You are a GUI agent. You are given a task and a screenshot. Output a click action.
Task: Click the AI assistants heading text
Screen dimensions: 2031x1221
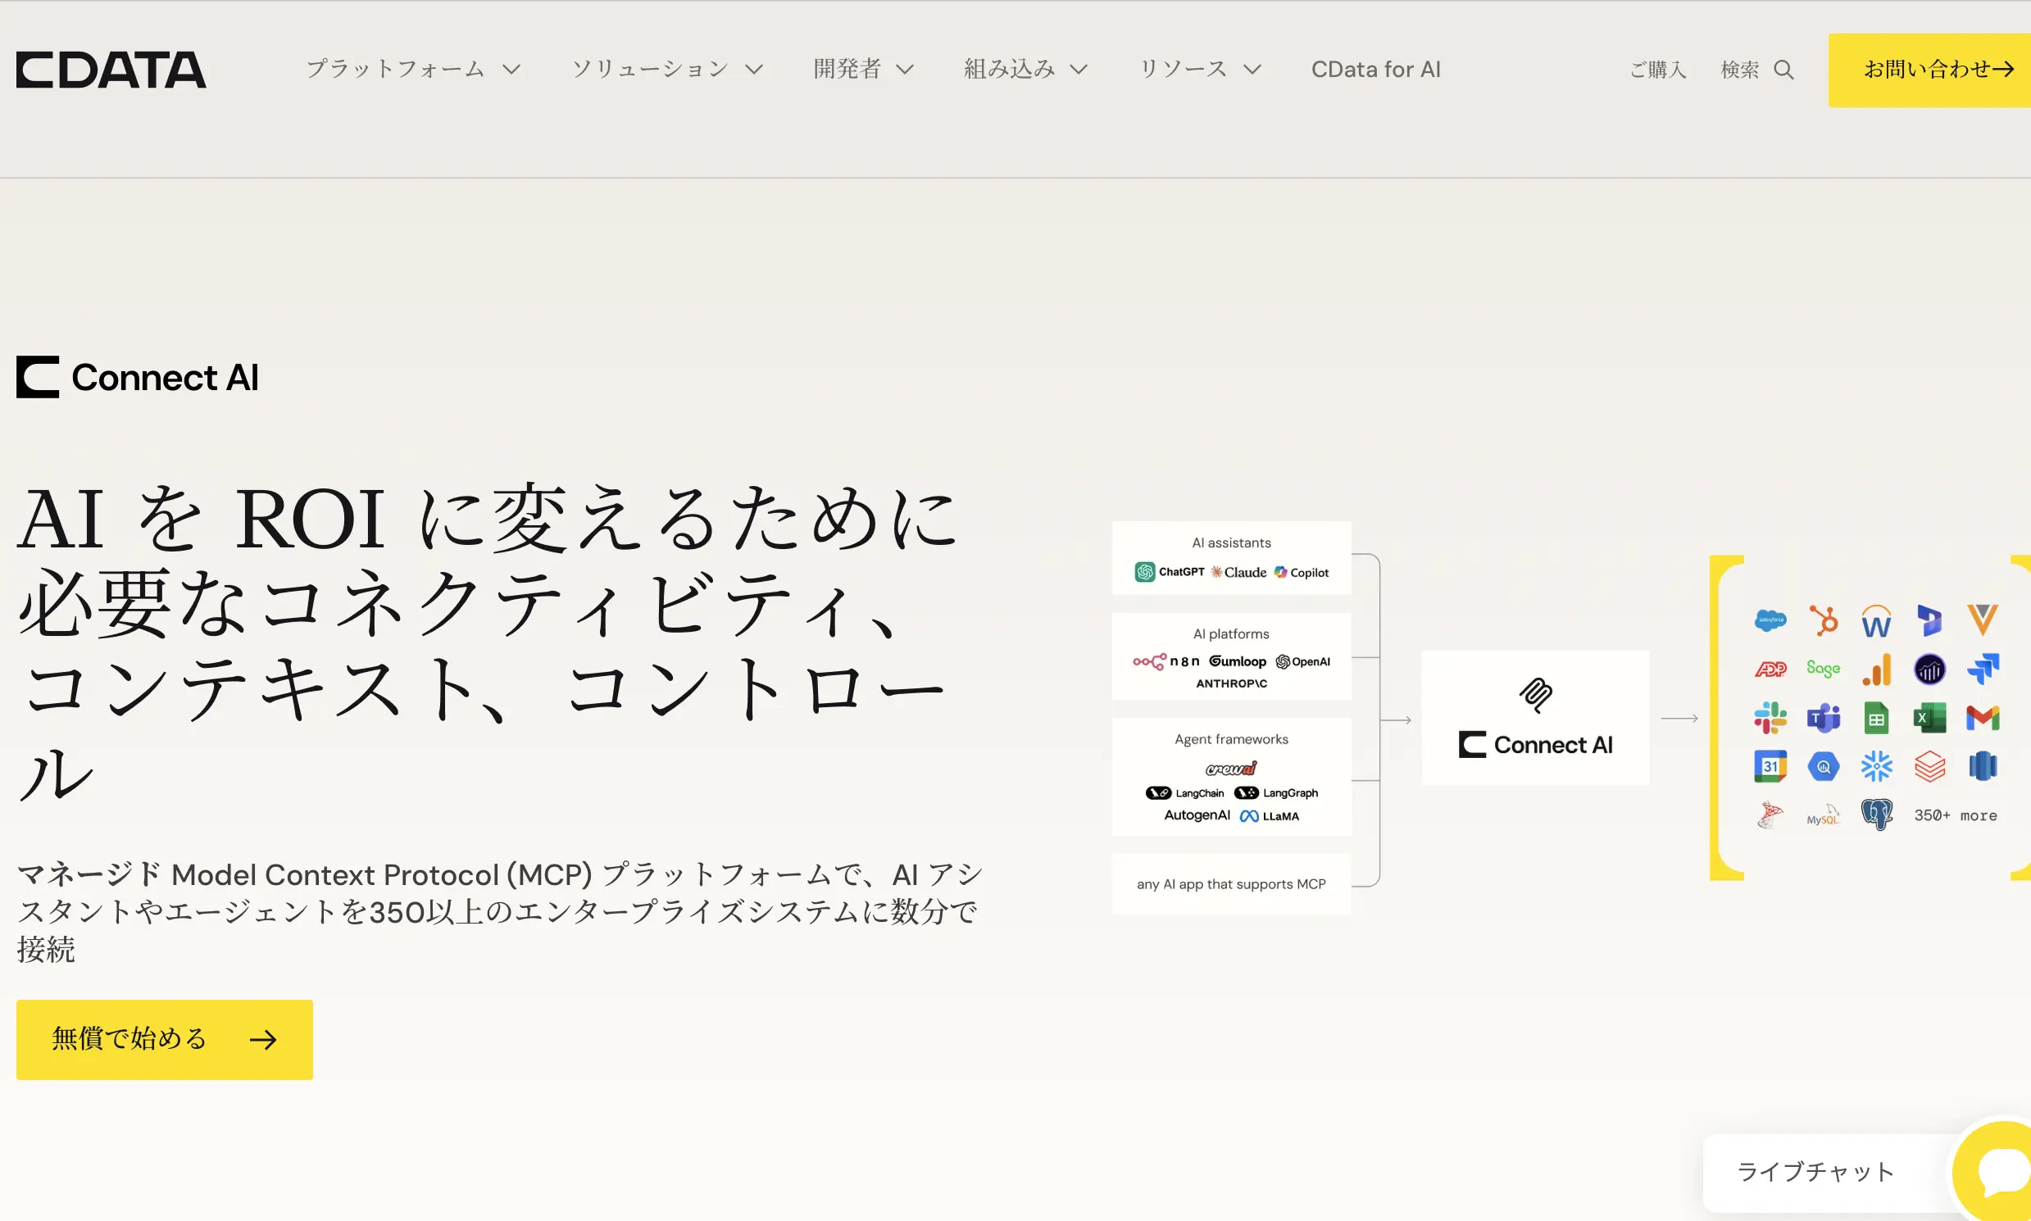pos(1231,543)
